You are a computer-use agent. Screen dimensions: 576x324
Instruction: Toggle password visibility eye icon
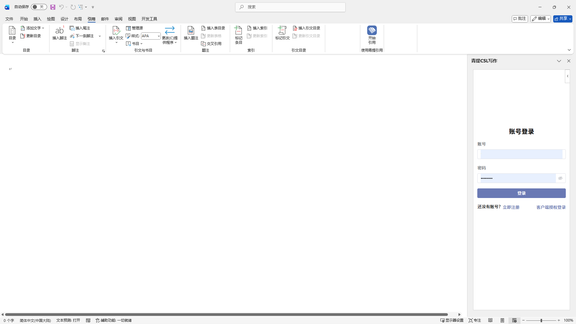click(560, 178)
